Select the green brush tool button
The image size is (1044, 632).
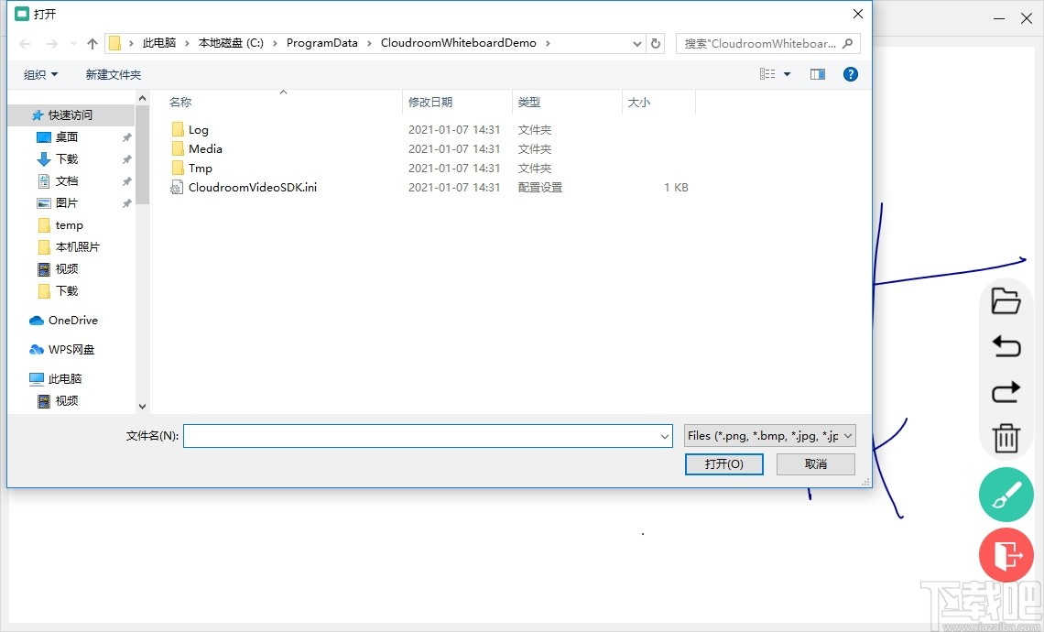click(1006, 494)
